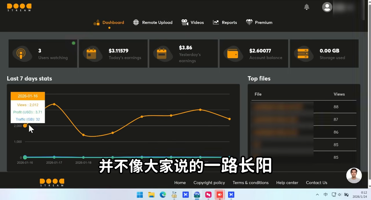Click the green live status dot
This screenshot has height=200, width=371.
coord(74,43)
